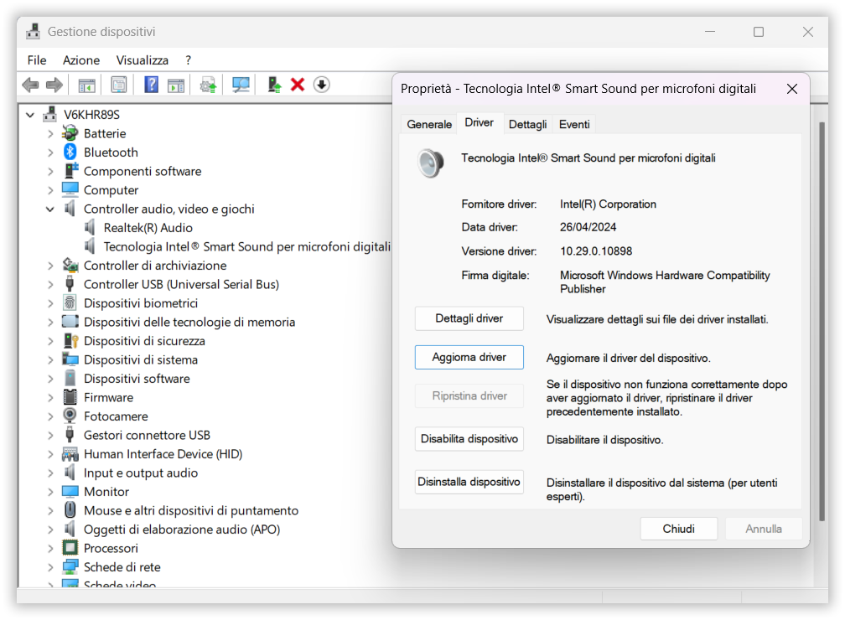Expand the Bluetooth category chevron
Viewport: 845px width, 620px height.
[x=50, y=152]
